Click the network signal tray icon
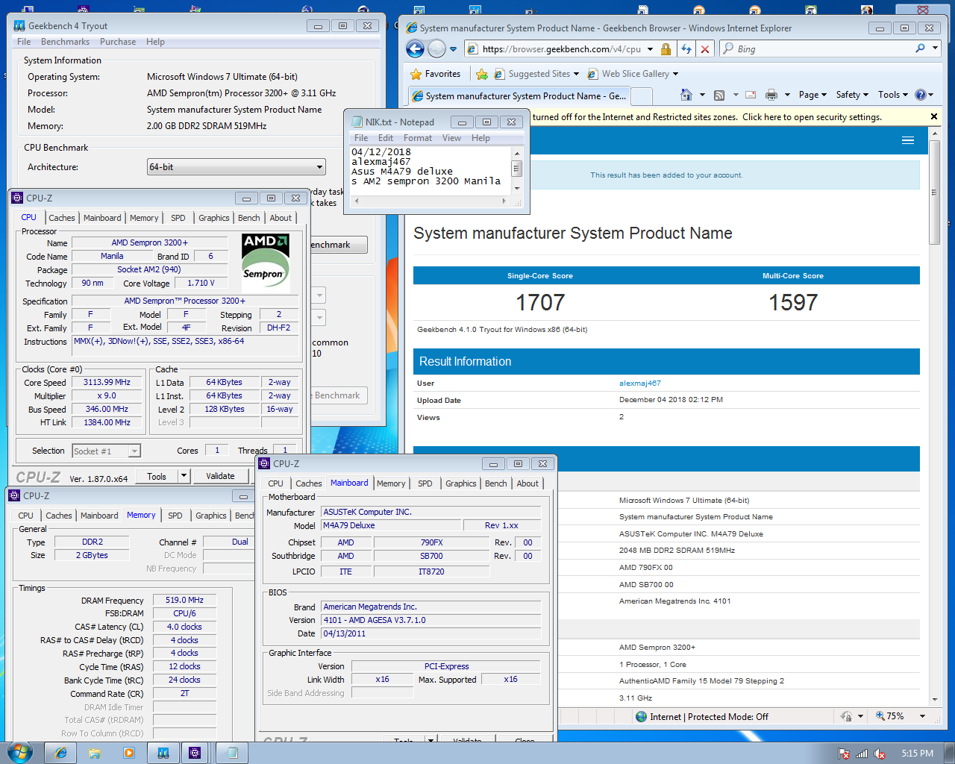 [862, 754]
